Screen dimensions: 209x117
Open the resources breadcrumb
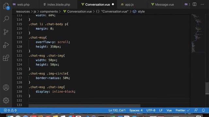point(23,12)
